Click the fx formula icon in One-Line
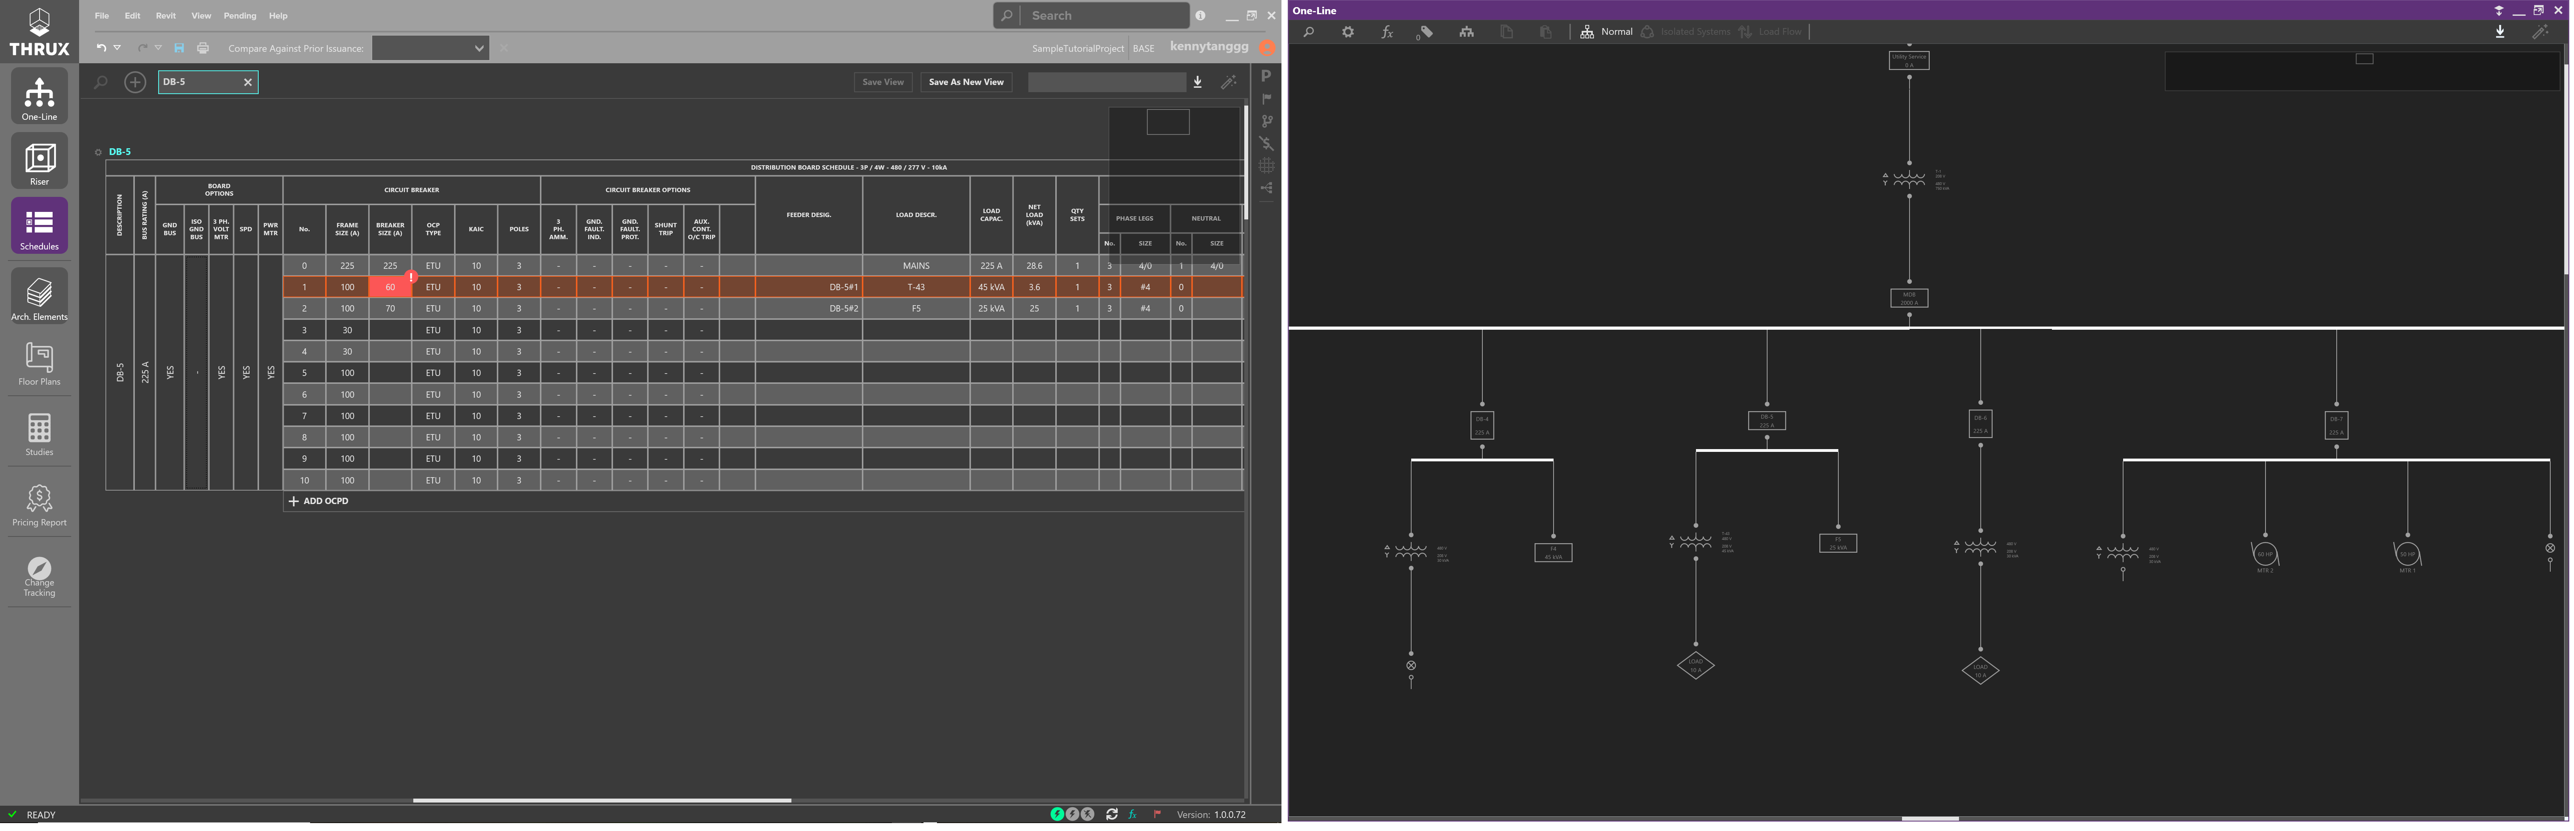 1387,32
